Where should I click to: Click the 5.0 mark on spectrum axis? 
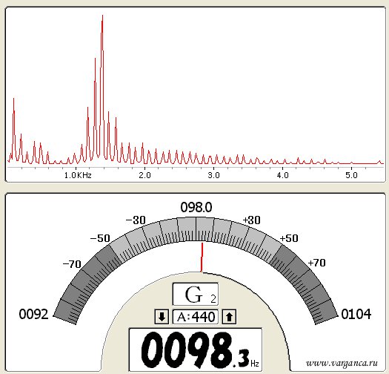pos(351,175)
